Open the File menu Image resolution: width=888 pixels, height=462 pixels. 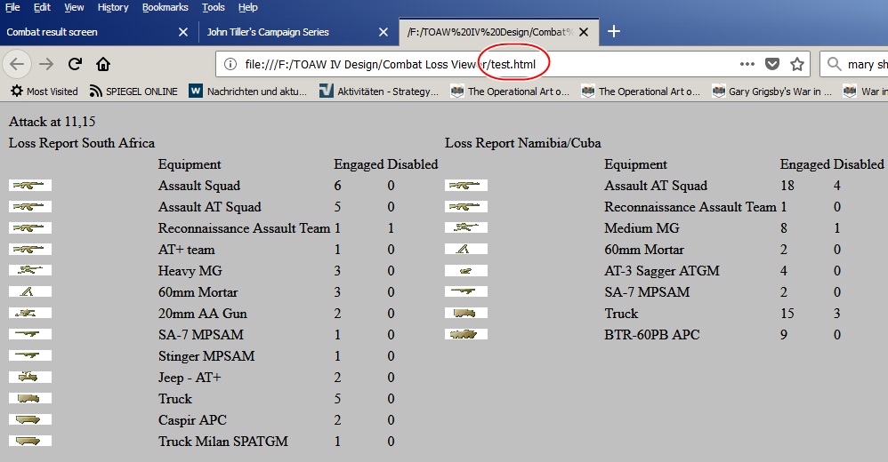coord(12,7)
